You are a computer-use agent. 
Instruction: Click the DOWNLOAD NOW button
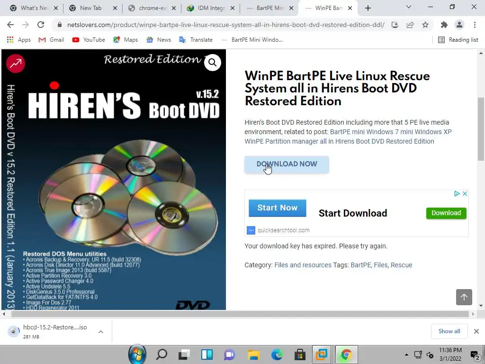click(x=287, y=164)
